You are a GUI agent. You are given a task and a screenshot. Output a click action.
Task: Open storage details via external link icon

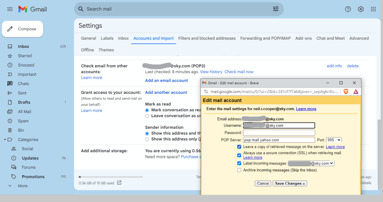(x=119, y=182)
